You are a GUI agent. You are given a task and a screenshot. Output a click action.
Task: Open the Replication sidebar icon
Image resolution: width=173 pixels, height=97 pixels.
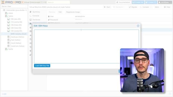[x=31, y=43]
